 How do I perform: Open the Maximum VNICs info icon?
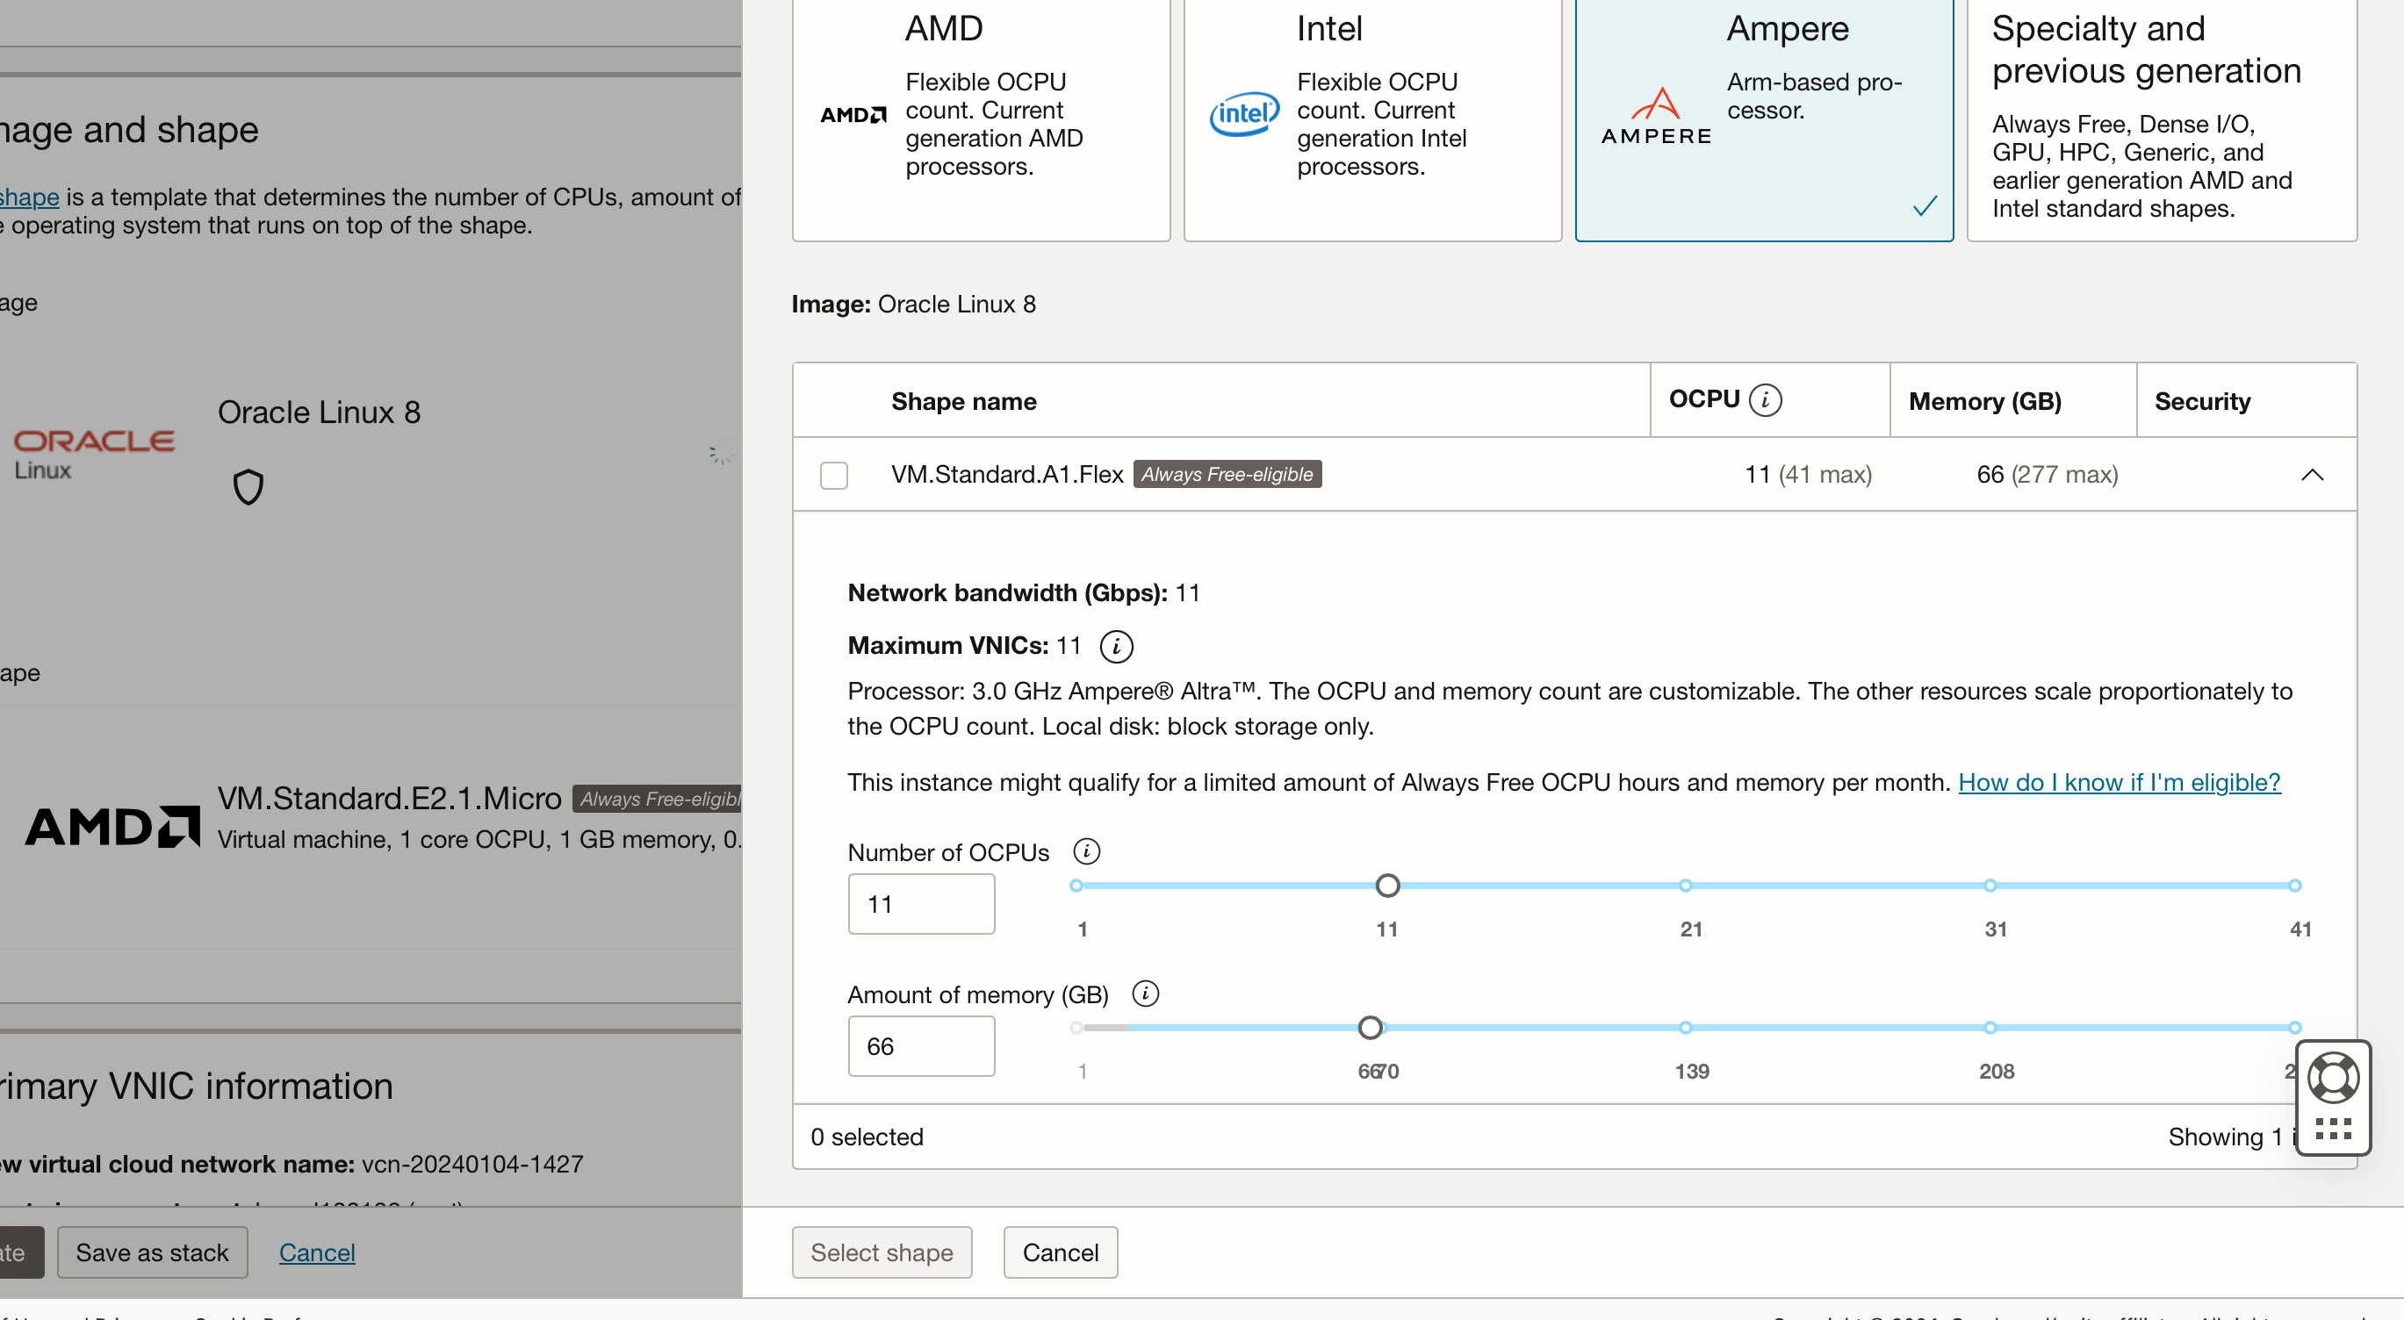coord(1116,647)
